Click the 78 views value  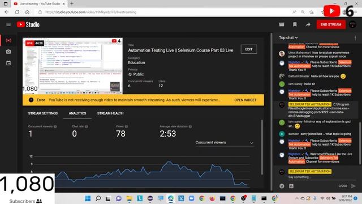point(120,134)
